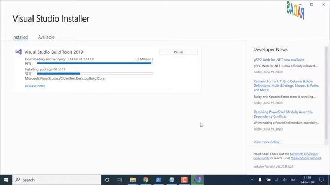Click the Visual Studio Build Tools 2019 title

pyautogui.click(x=54, y=52)
